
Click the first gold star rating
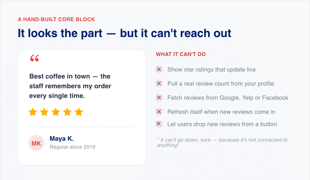pyautogui.click(x=33, y=112)
